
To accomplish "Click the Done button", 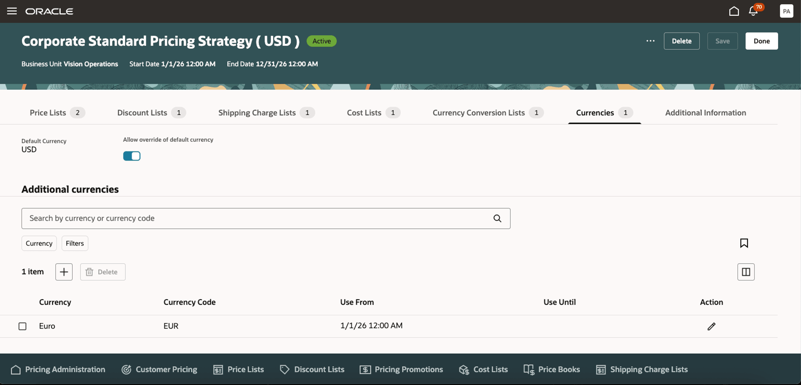I will click(x=762, y=41).
